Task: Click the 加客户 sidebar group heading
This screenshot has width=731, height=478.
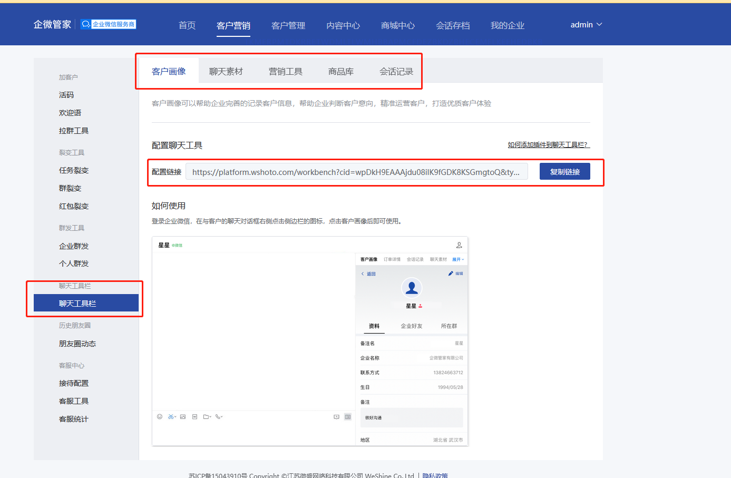Action: (x=69, y=77)
